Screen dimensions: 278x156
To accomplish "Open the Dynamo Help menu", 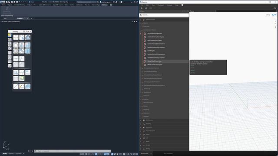I will (x=177, y=5).
